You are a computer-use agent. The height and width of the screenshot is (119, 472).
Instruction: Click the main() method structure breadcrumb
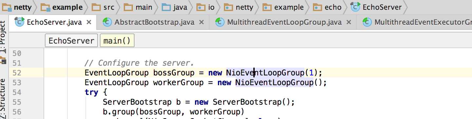click(x=117, y=41)
